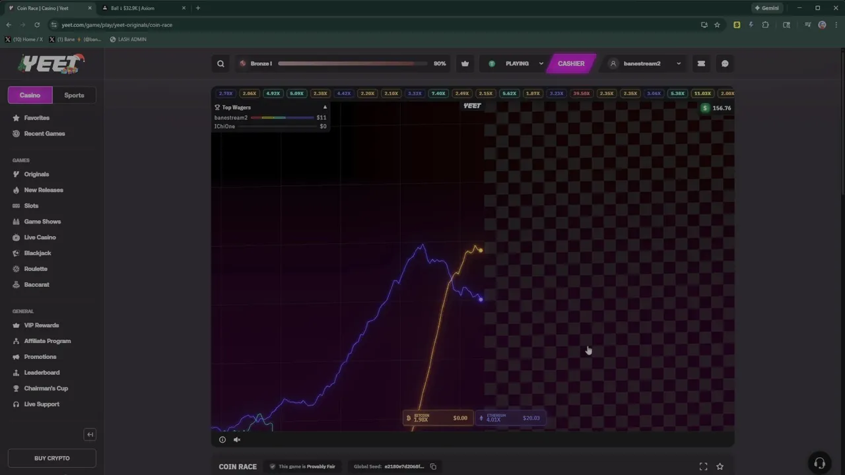The height and width of the screenshot is (475, 845).
Task: Go back in browser history
Action: click(9, 24)
